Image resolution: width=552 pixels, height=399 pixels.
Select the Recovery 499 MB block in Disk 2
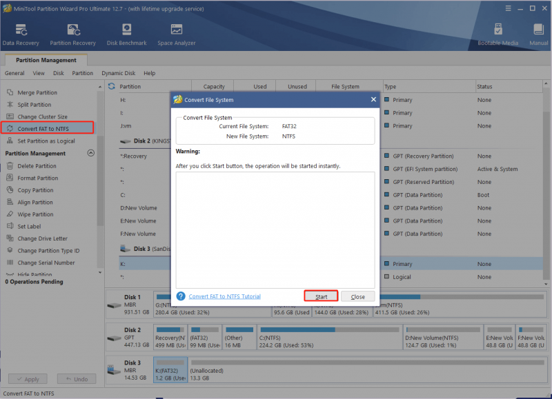(x=170, y=337)
